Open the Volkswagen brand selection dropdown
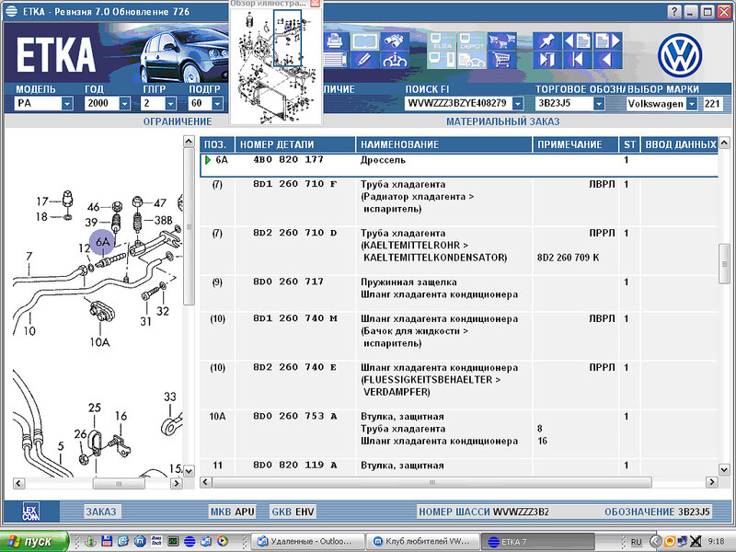 click(x=692, y=103)
